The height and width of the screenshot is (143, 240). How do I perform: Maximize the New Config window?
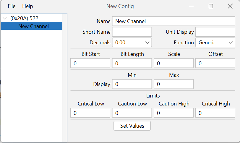tap(211, 6)
